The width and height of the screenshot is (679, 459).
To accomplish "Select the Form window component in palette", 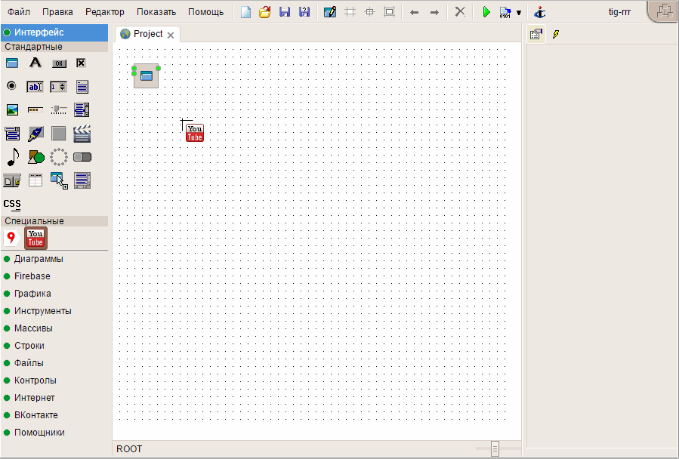I will 12,63.
